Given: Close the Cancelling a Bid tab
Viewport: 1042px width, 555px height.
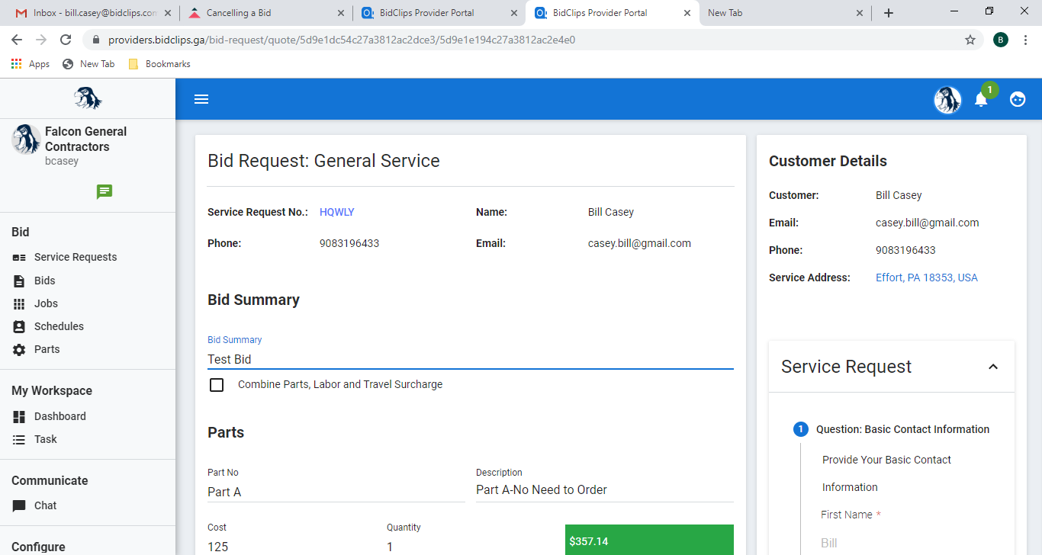Looking at the screenshot, I should (341, 13).
